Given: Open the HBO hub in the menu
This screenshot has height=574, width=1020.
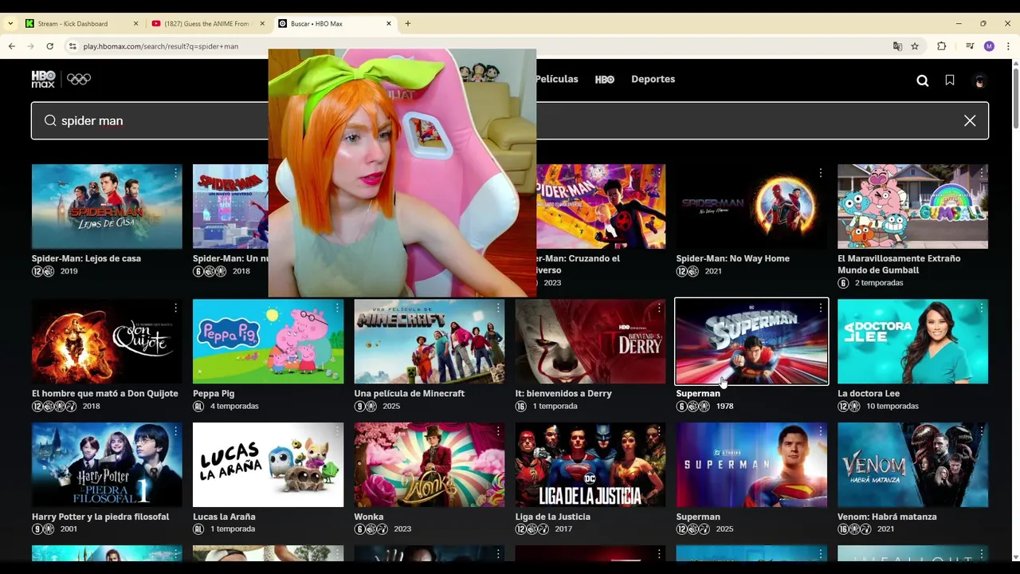Looking at the screenshot, I should [x=605, y=79].
